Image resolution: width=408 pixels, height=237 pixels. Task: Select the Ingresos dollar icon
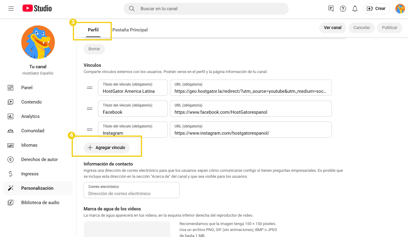(x=10, y=174)
